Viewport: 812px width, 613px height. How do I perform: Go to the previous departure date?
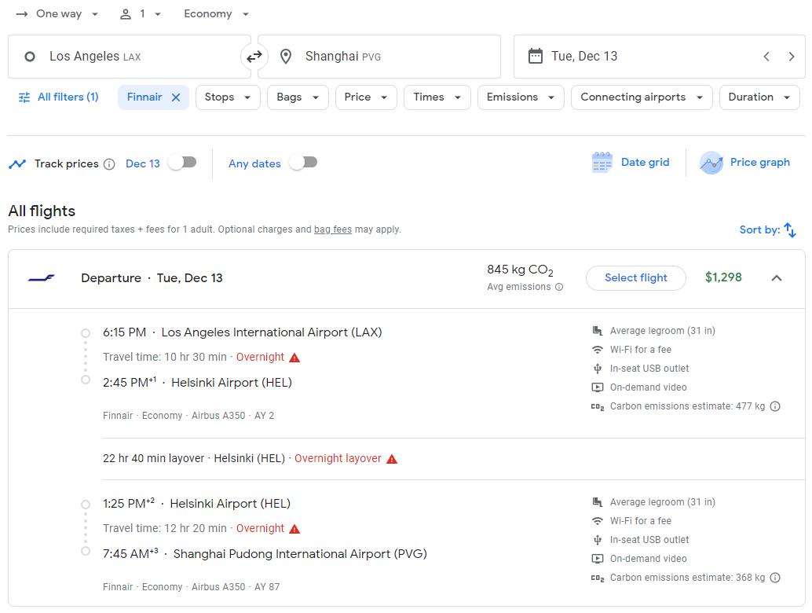click(x=766, y=57)
